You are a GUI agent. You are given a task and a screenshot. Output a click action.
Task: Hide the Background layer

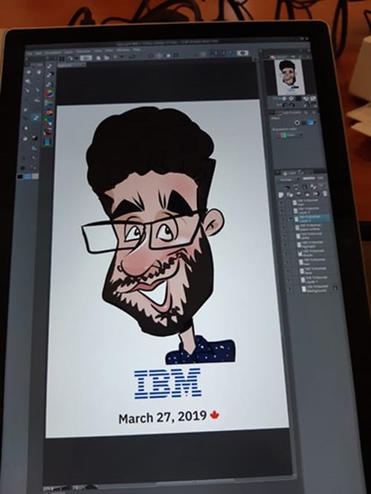click(289, 289)
